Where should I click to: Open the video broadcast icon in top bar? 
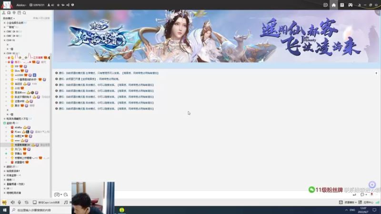point(325,5)
